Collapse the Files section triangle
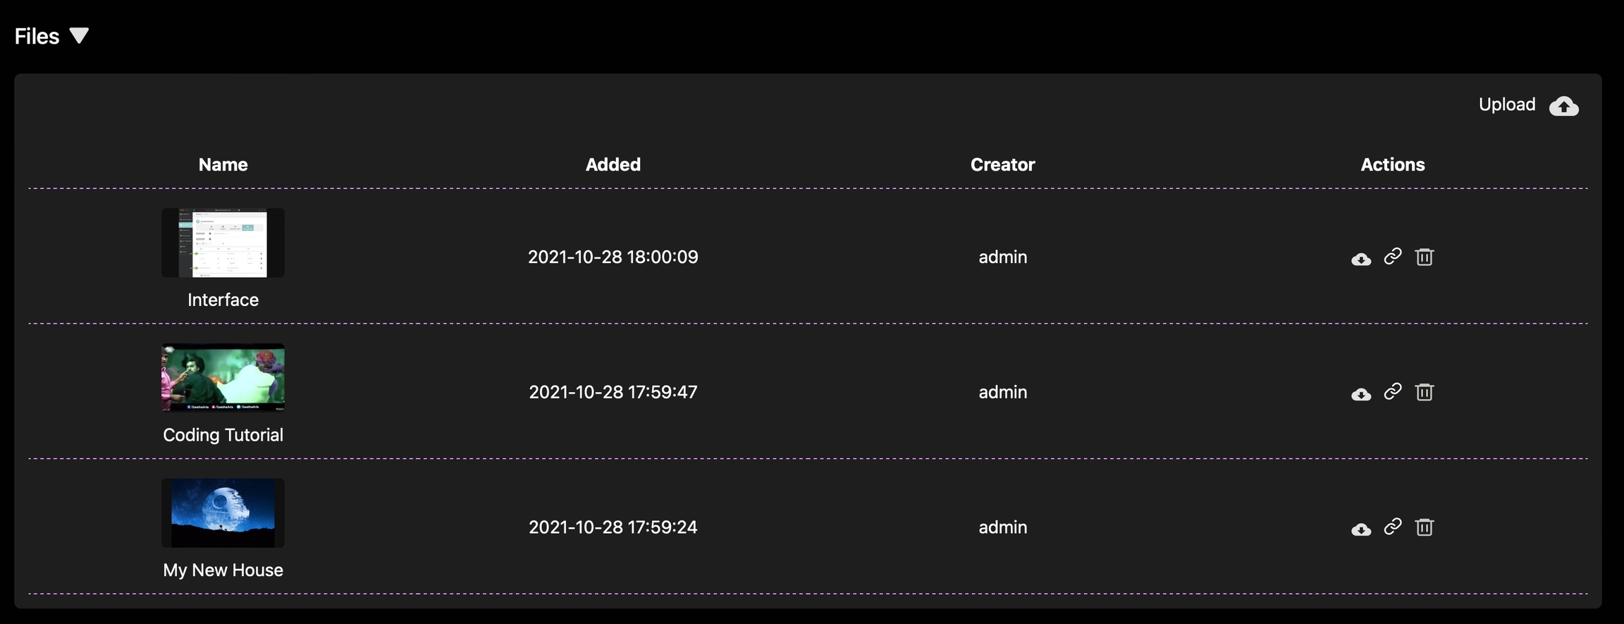The width and height of the screenshot is (1624, 624). coord(79,36)
